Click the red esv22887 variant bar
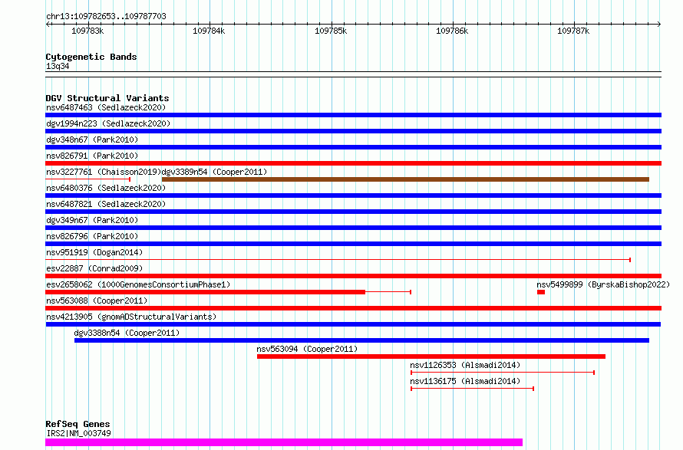This screenshot has height=450, width=683. [353, 276]
